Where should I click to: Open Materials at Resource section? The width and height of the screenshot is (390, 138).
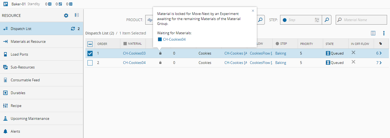point(28,41)
